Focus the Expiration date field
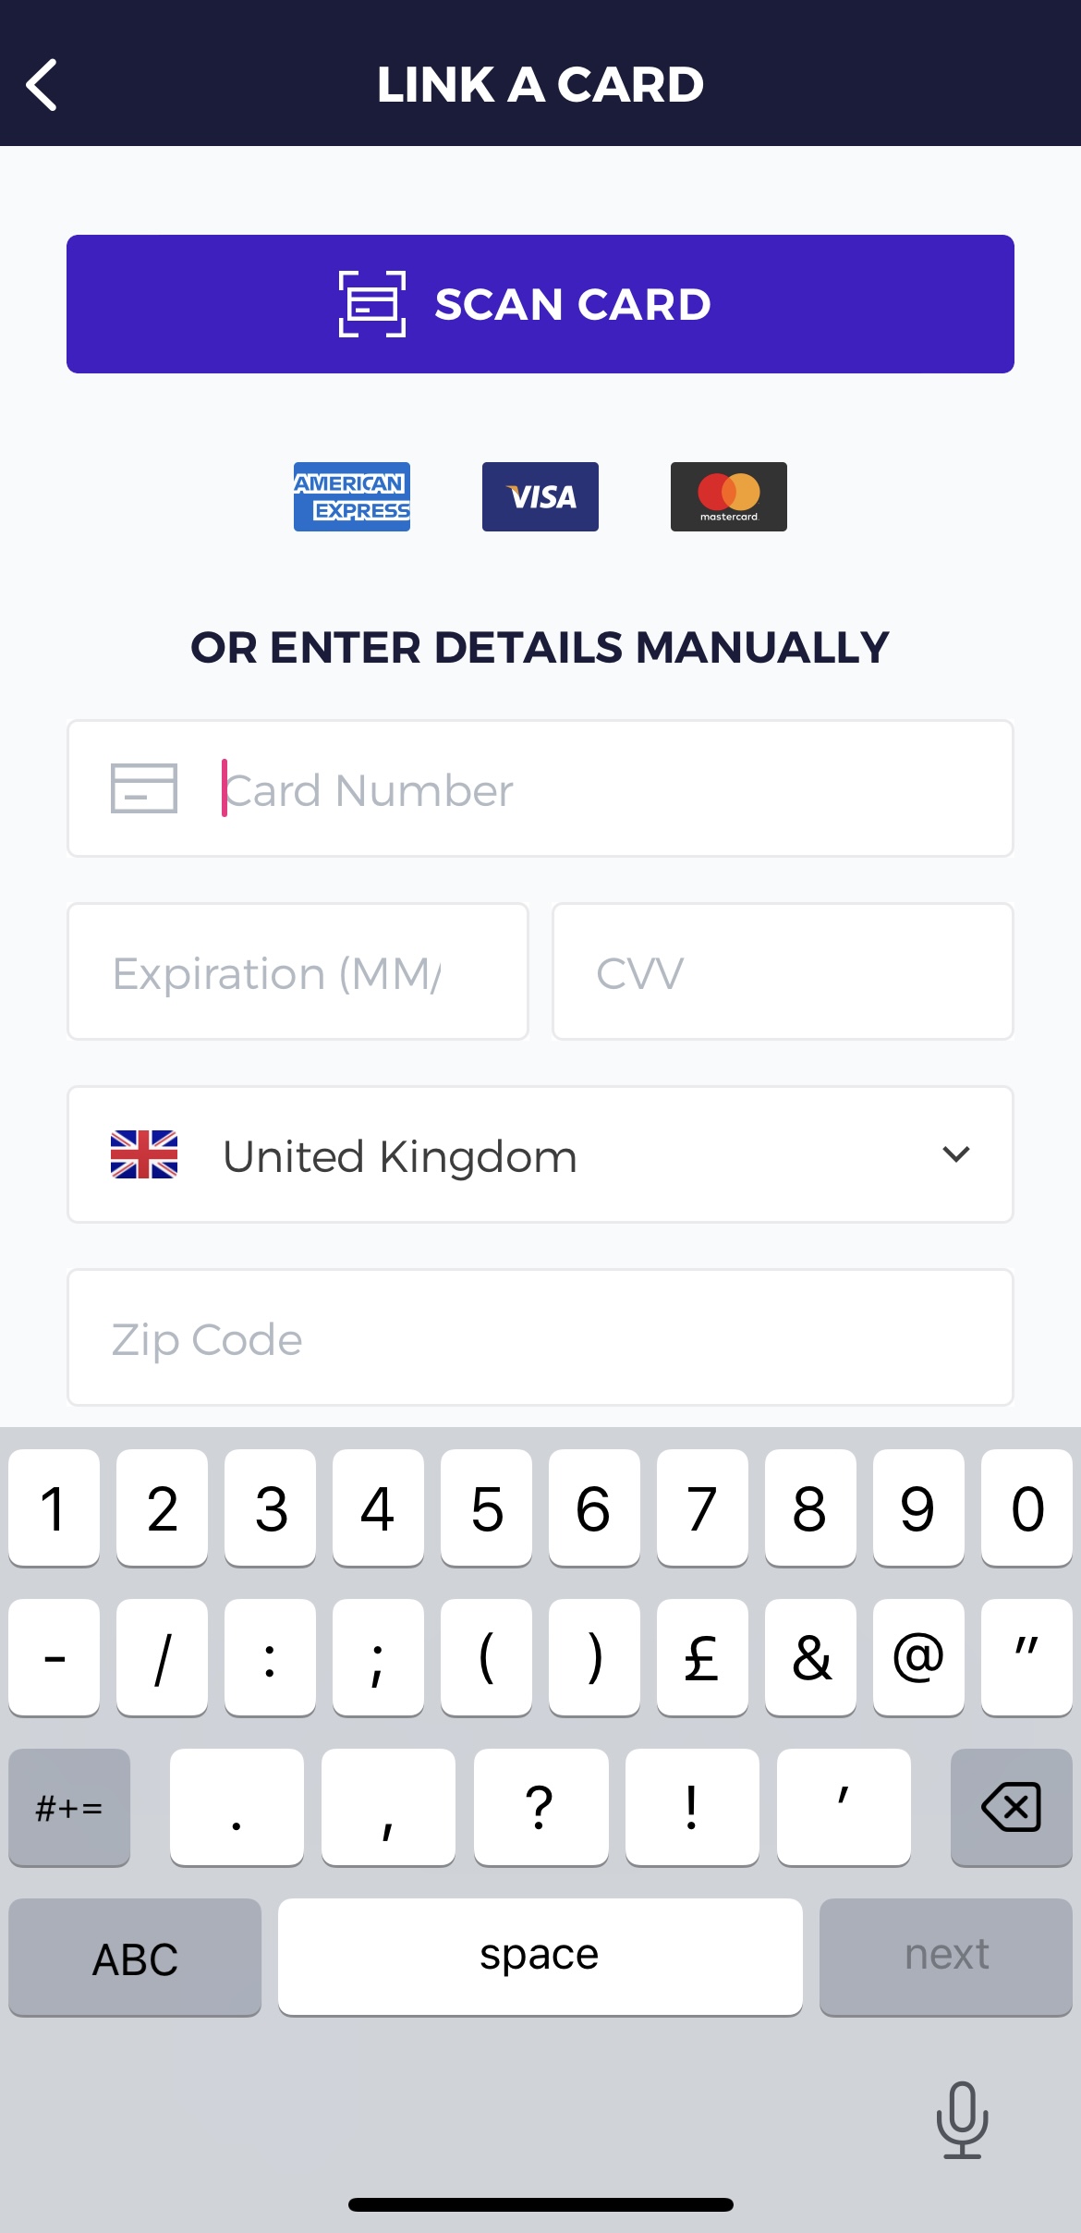 (x=298, y=971)
